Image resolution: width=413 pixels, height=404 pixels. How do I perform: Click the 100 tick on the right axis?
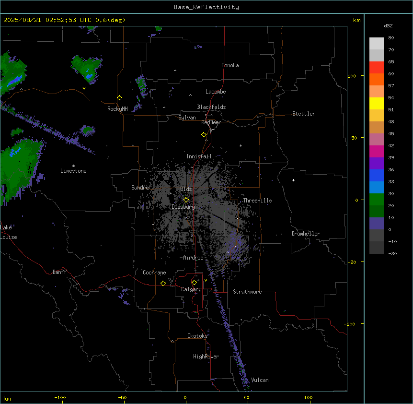pos(352,76)
